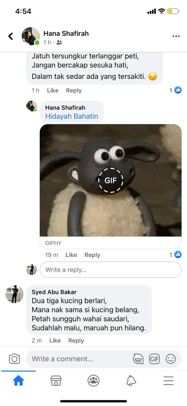Open the three-dot post options menu
This screenshot has width=187, height=406.
[176, 36]
